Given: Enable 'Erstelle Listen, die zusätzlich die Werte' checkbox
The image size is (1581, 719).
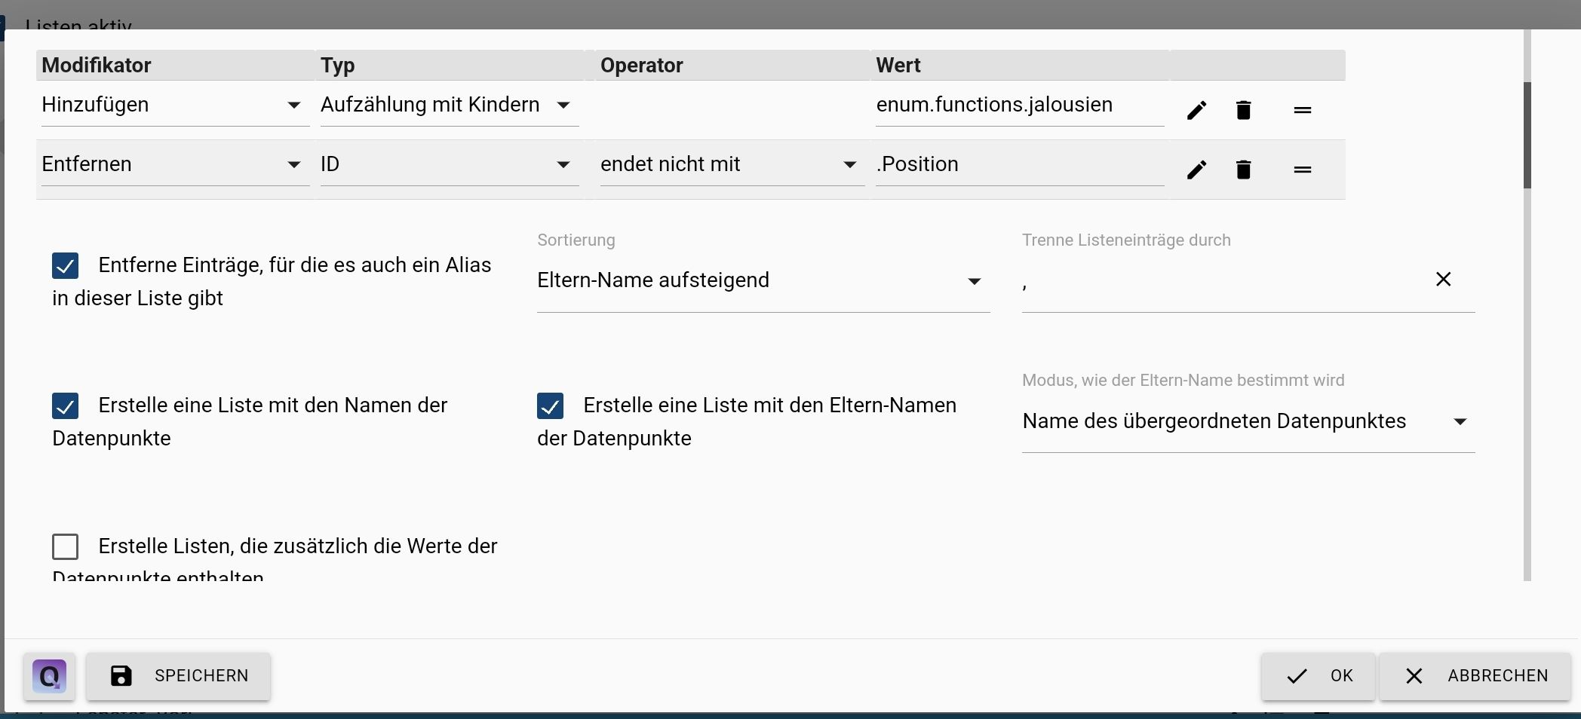Looking at the screenshot, I should [x=66, y=546].
